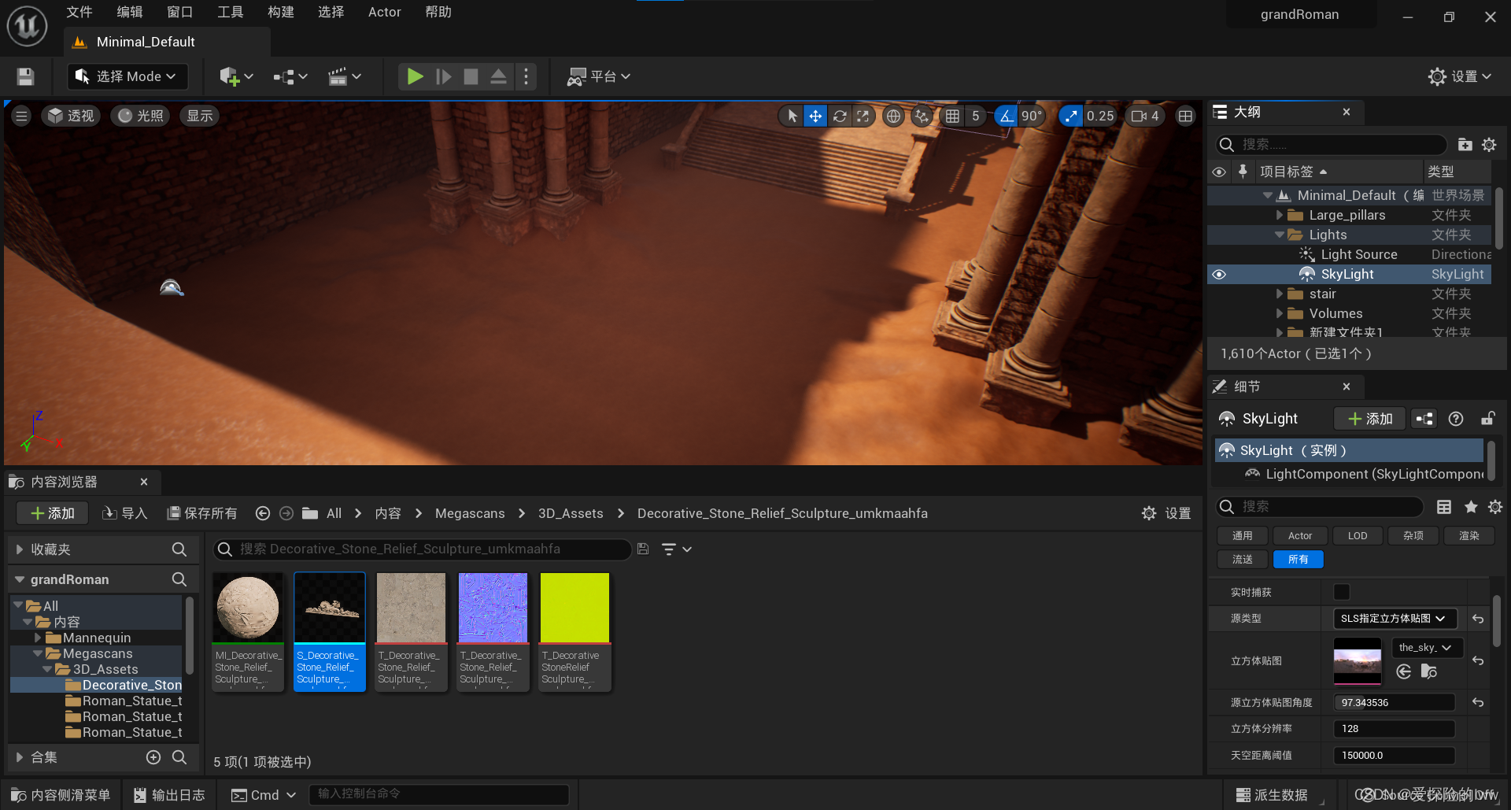Select the LOD filter in details

point(1358,536)
